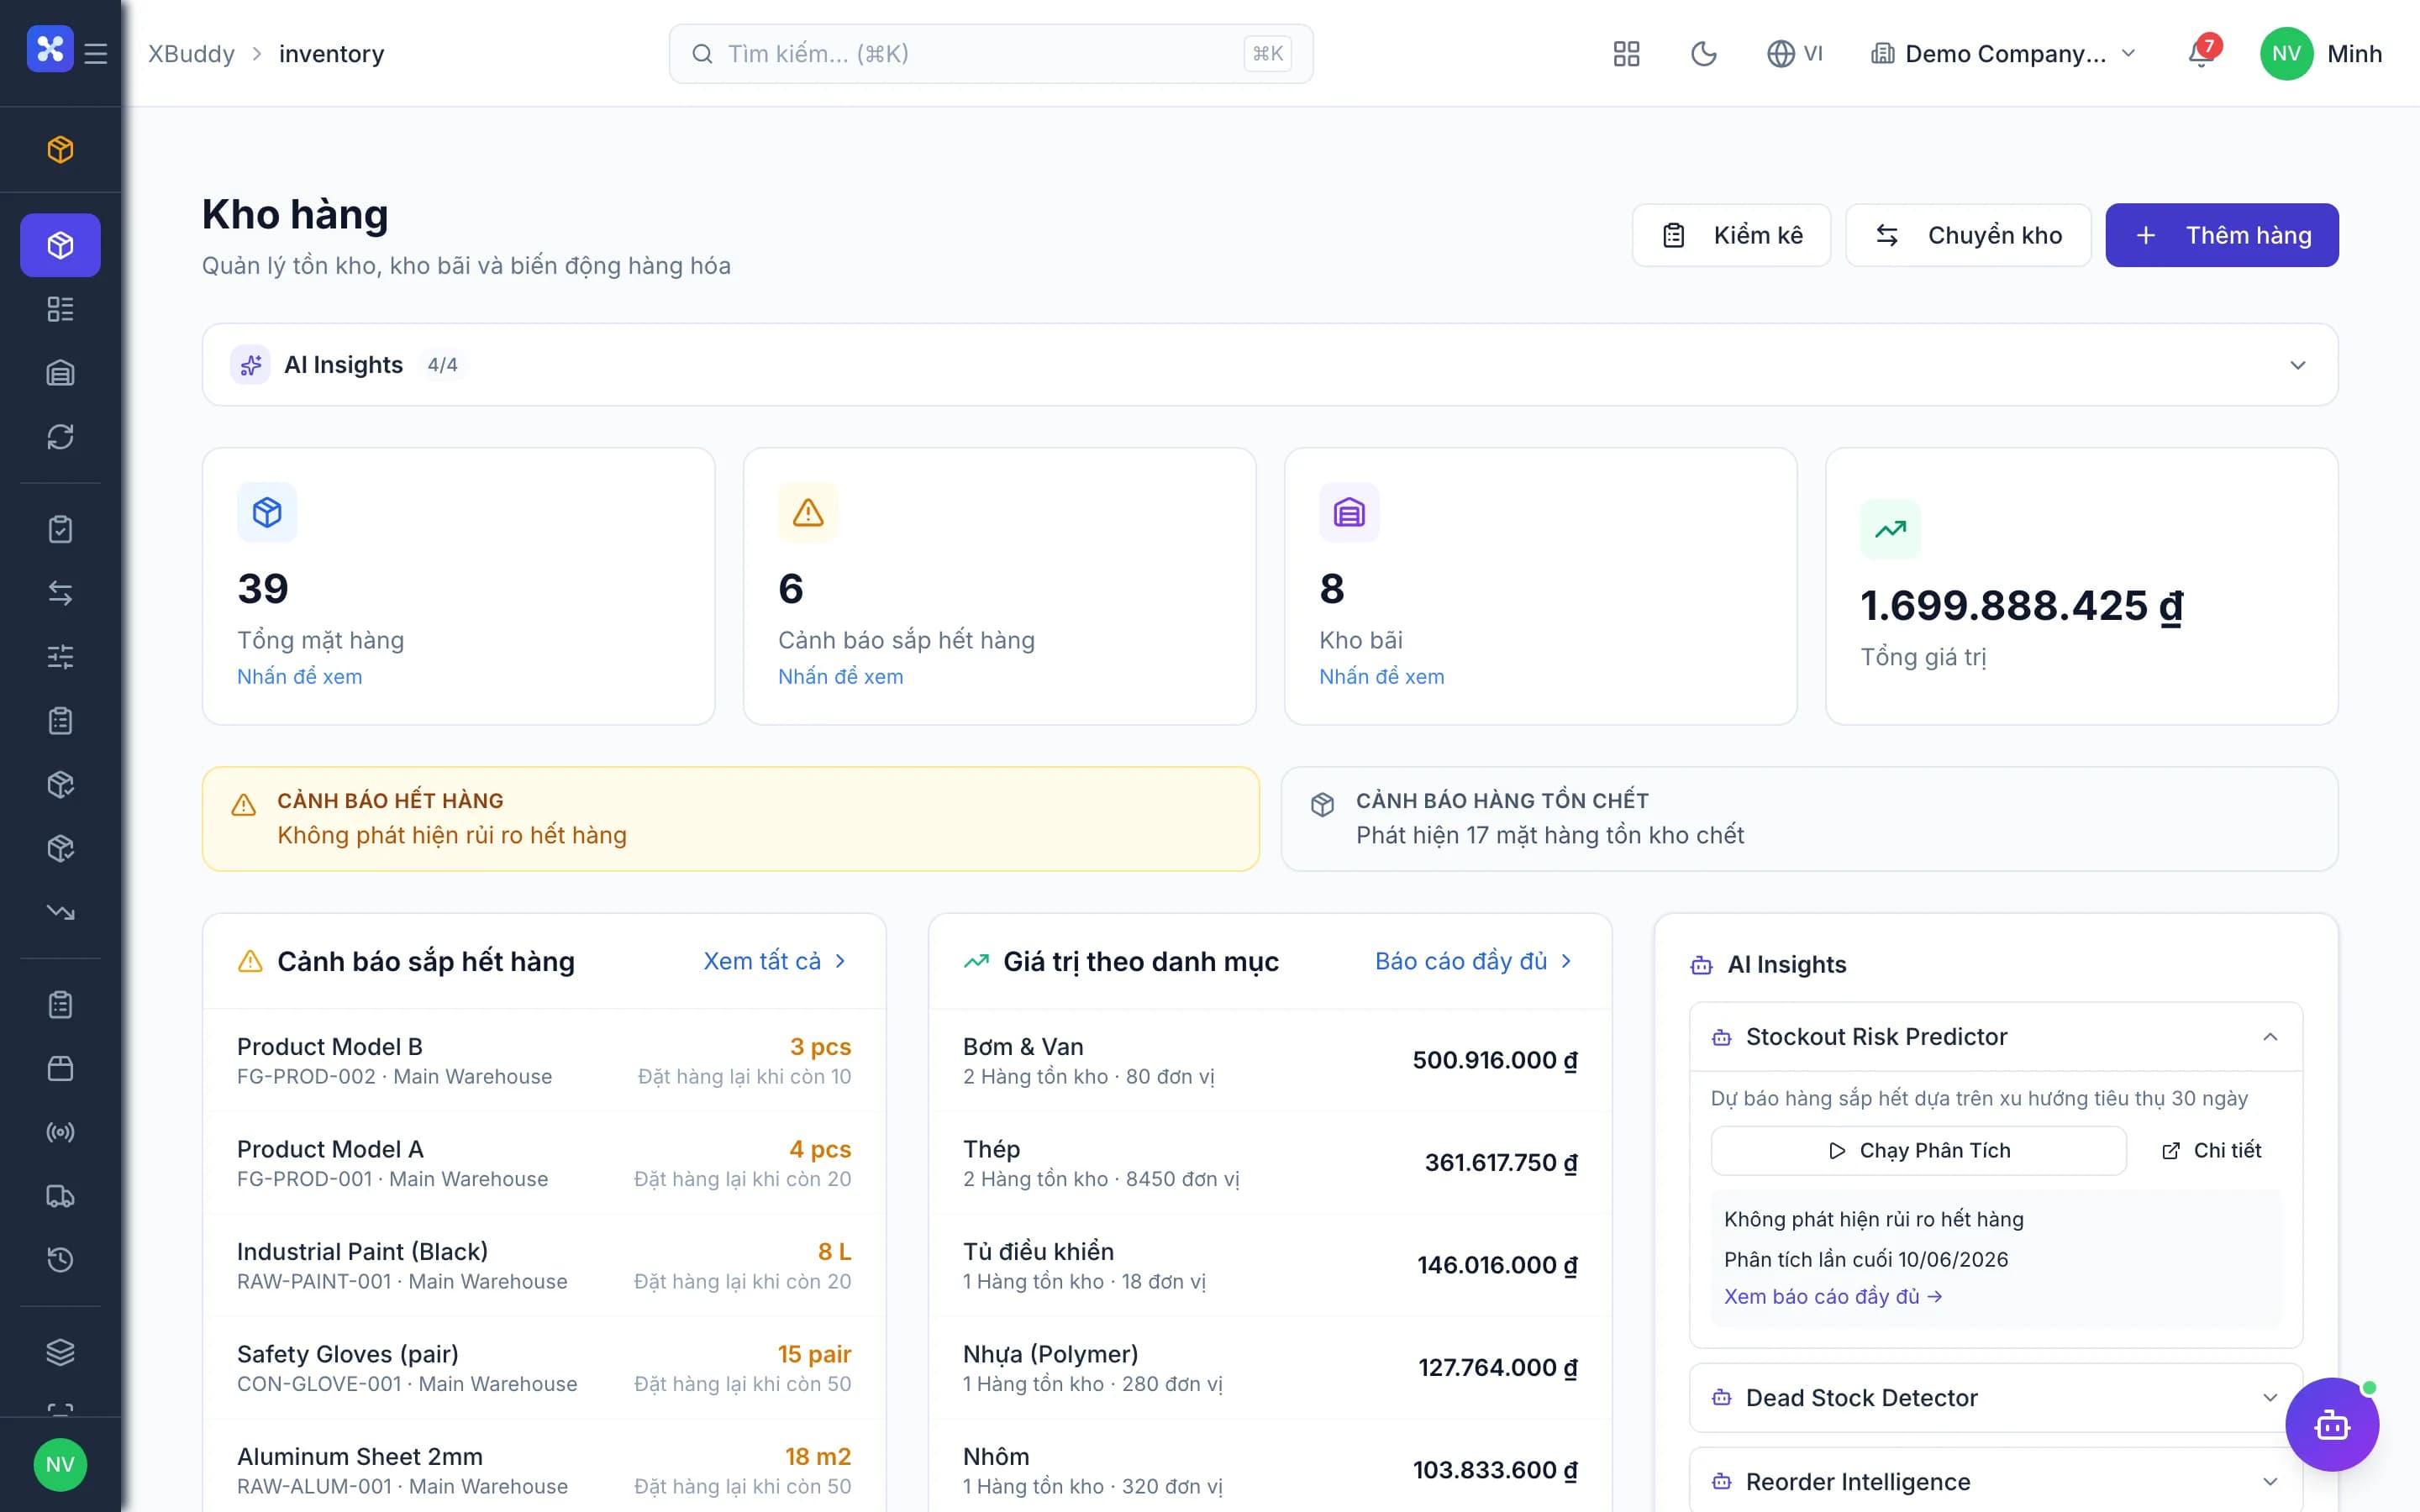Open the delivery truck icon in sidebar

pyautogui.click(x=60, y=1196)
